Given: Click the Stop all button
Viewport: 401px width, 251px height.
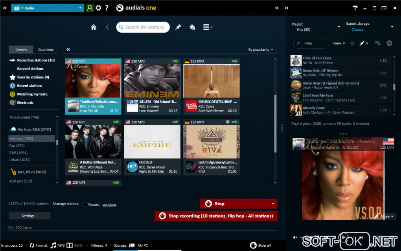Looking at the screenshot, I should 260,245.
